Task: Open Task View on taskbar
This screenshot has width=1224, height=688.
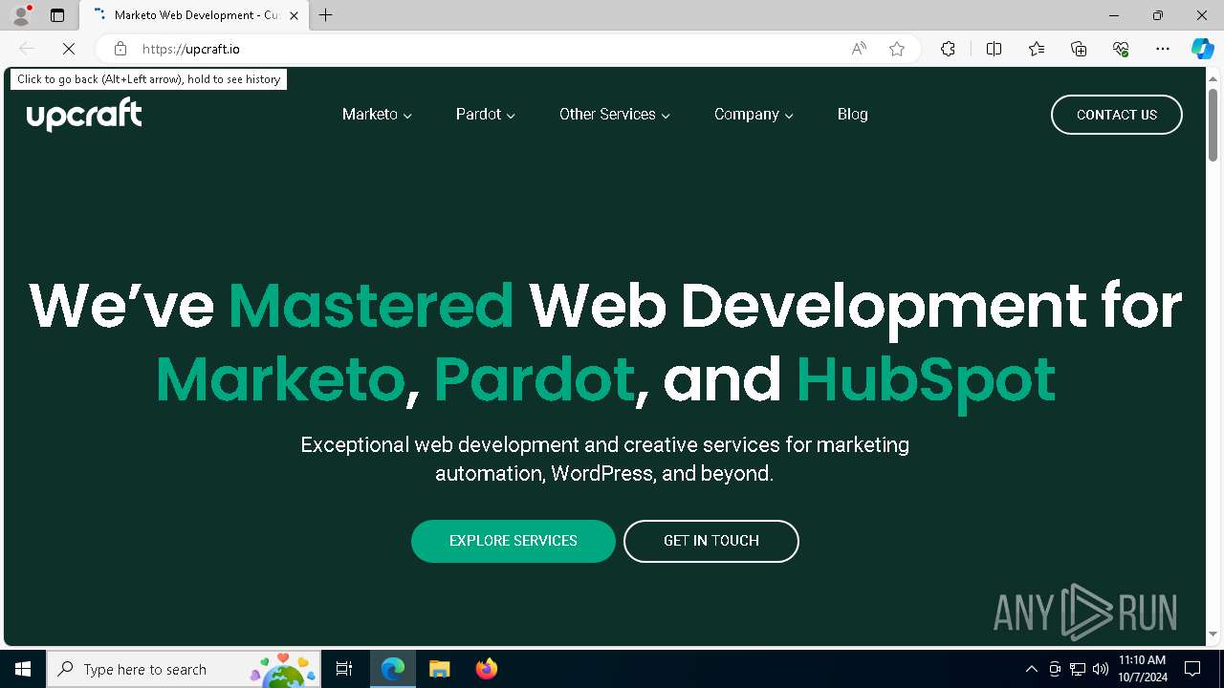Action: point(344,669)
